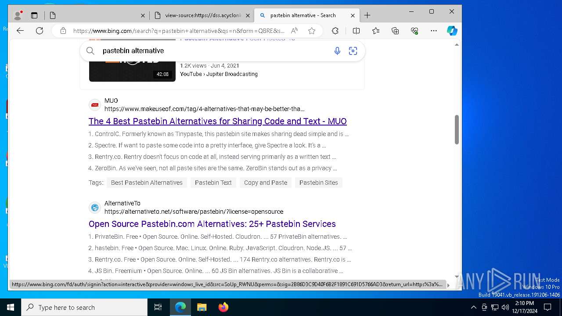
Task: Open Open Source Pastebin.com Alternatives link
Action: (212, 224)
